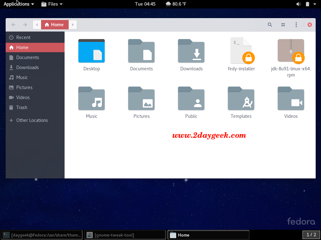Open the Desktop folder icon
The image size is (321, 240).
pos(92,51)
